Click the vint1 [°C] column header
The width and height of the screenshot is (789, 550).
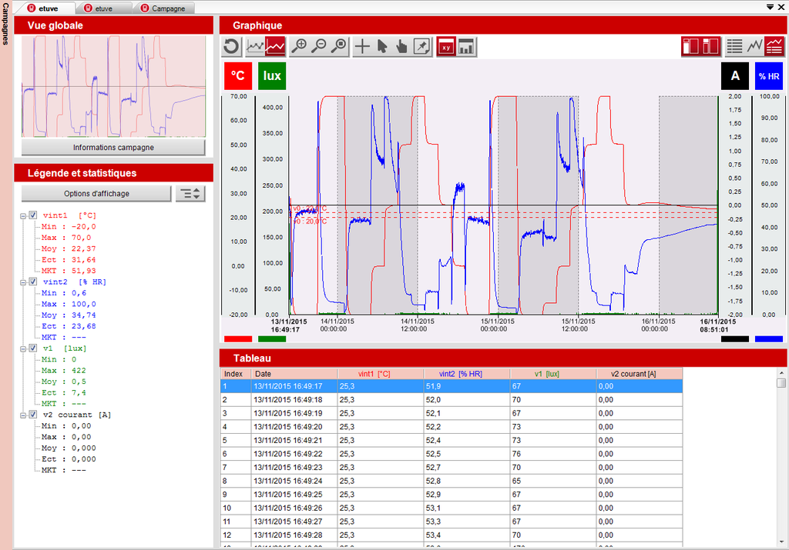[x=381, y=374]
